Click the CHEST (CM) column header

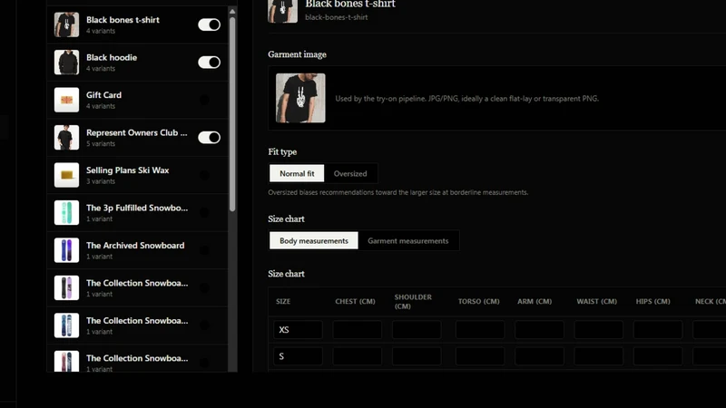pyautogui.click(x=355, y=301)
